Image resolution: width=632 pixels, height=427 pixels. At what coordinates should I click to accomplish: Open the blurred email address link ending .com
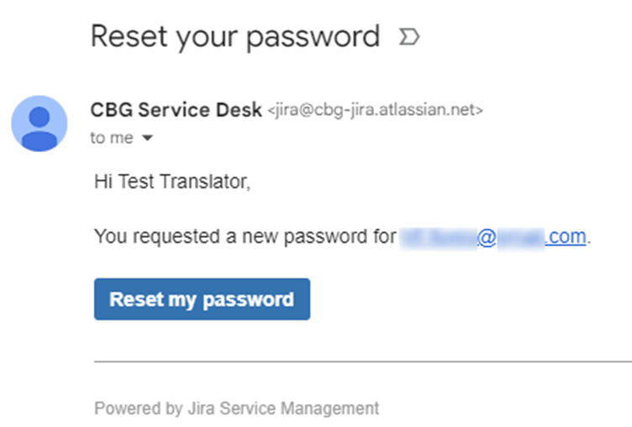pos(493,237)
